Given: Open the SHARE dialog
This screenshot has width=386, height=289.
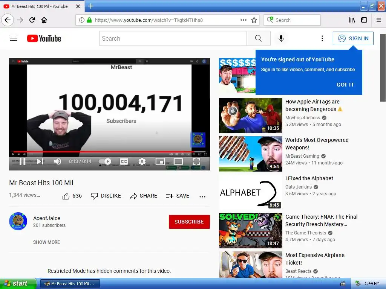Looking at the screenshot, I should 144,196.
